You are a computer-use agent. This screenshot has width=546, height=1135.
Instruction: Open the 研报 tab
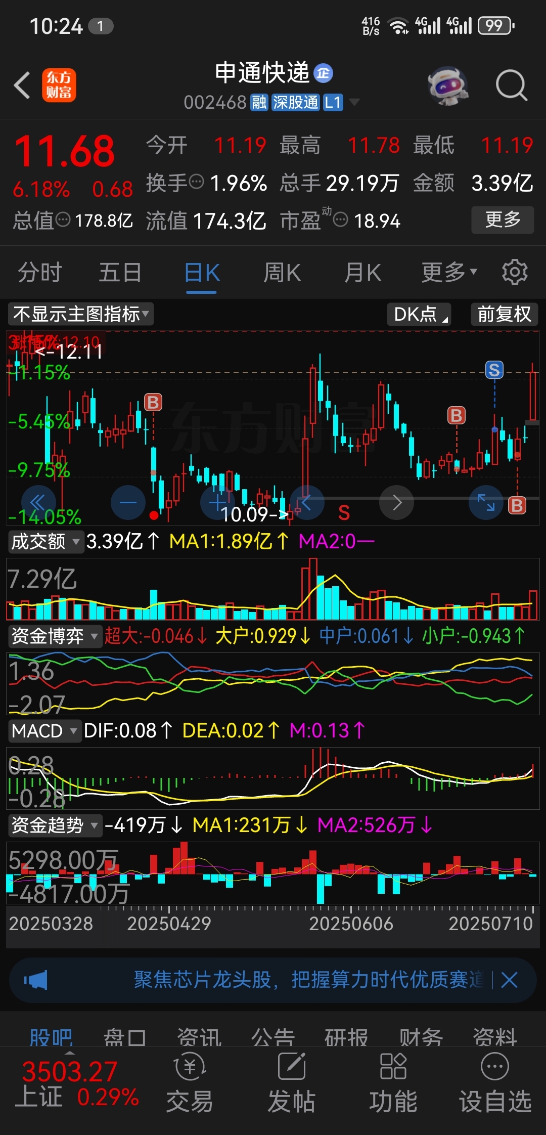click(347, 1037)
